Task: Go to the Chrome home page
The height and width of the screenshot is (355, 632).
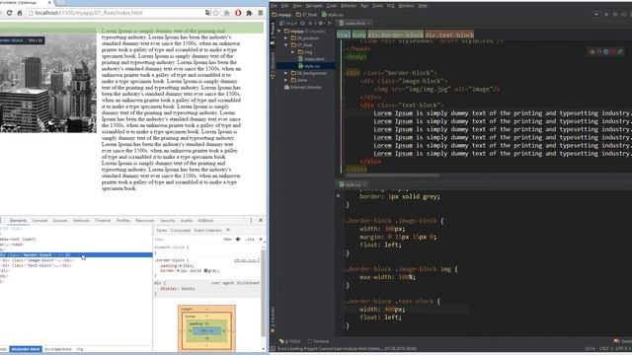Action: 19,13
